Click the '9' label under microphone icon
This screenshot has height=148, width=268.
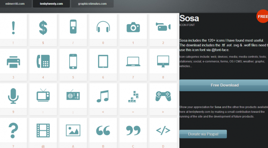[x=13, y=112]
